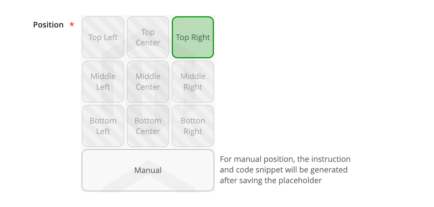Choose Top Center as the position

pyautogui.click(x=148, y=37)
